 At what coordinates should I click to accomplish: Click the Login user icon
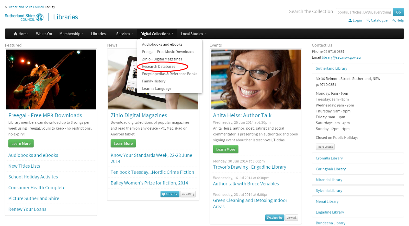[350, 20]
